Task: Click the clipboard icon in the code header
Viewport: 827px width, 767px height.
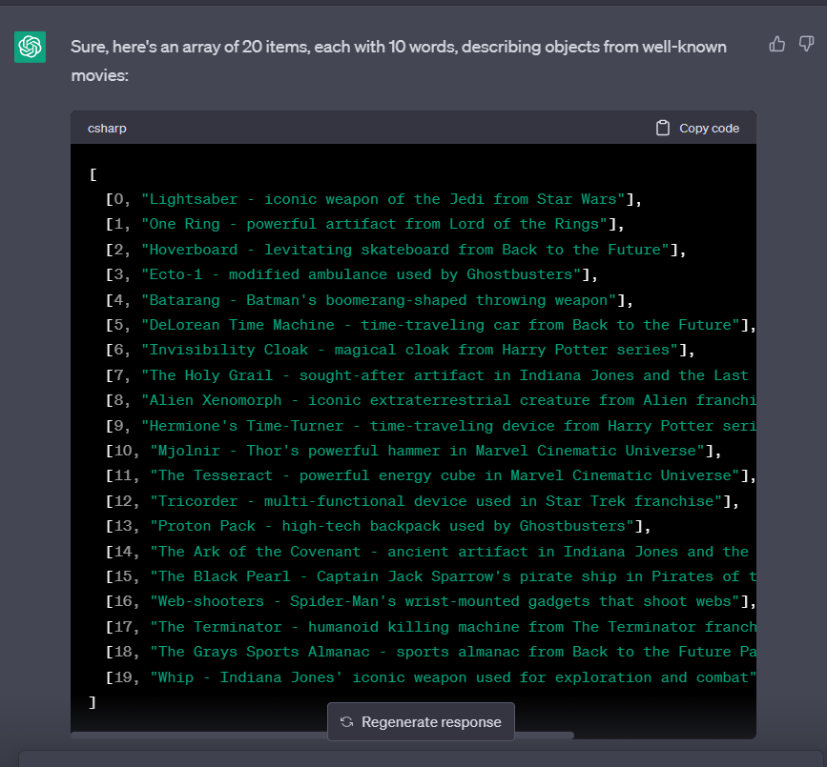Action: (663, 127)
